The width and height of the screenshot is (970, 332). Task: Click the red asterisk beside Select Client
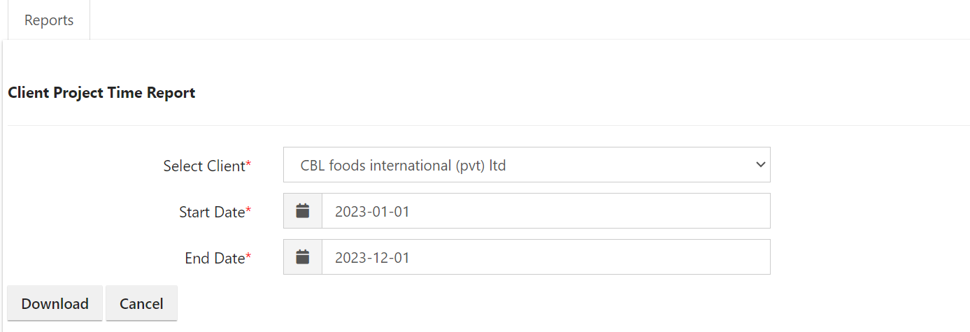(248, 164)
